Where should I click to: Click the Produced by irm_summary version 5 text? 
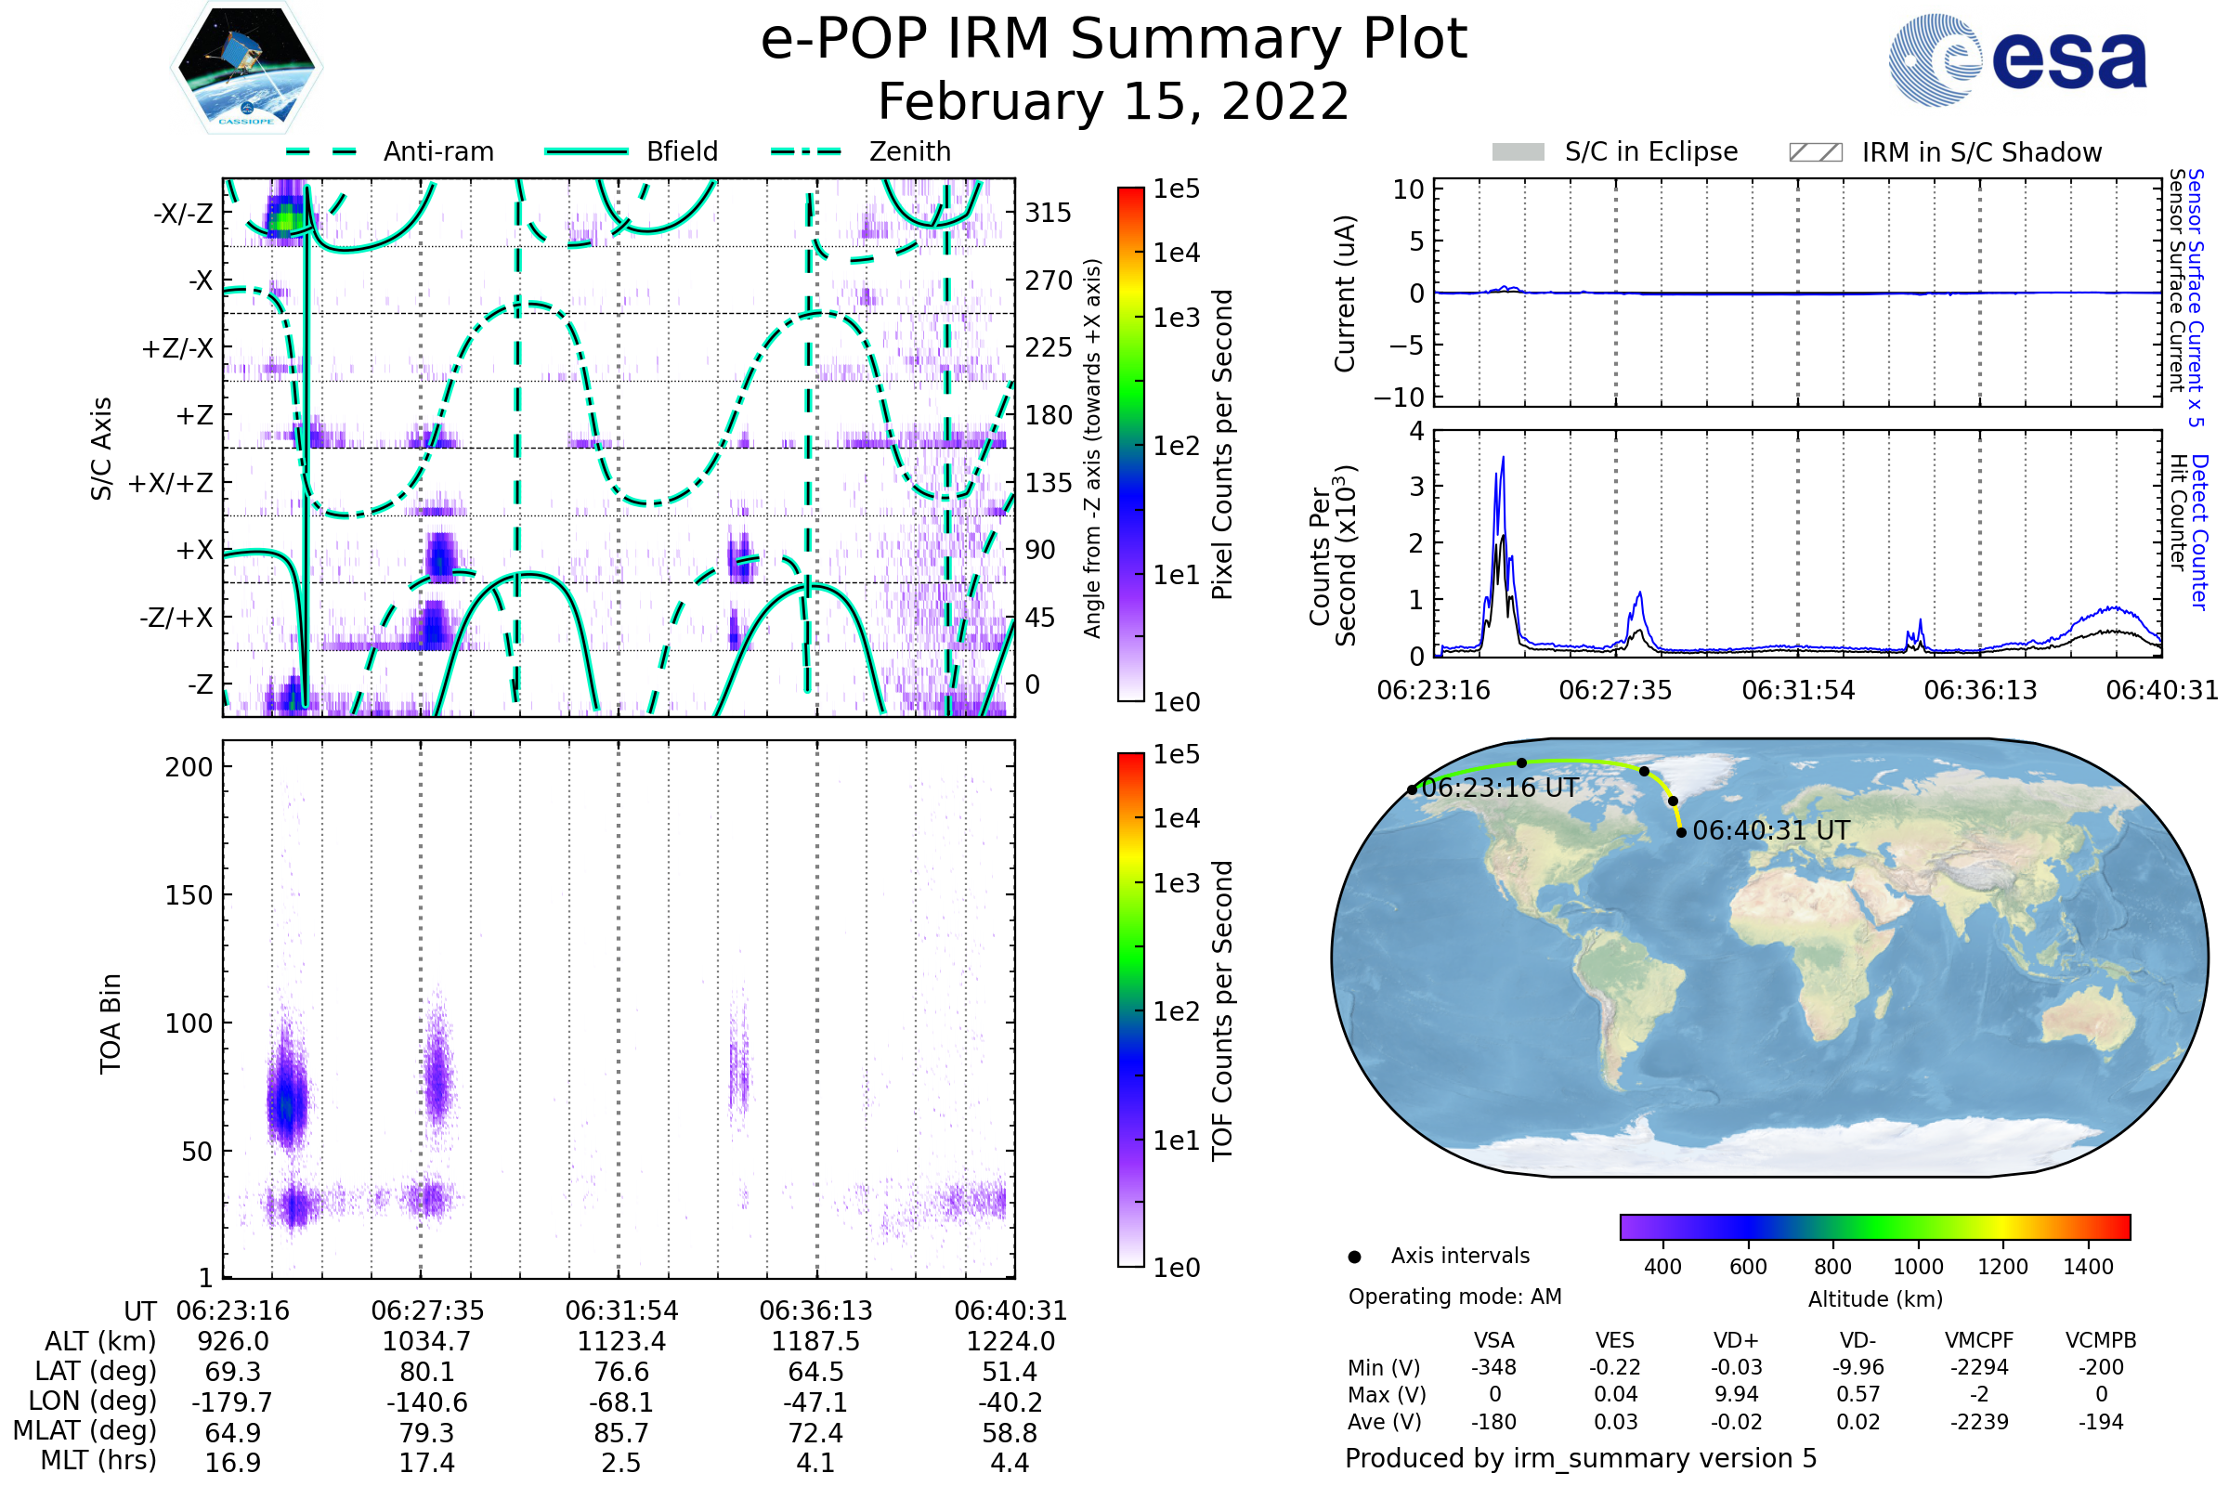click(x=1581, y=1458)
